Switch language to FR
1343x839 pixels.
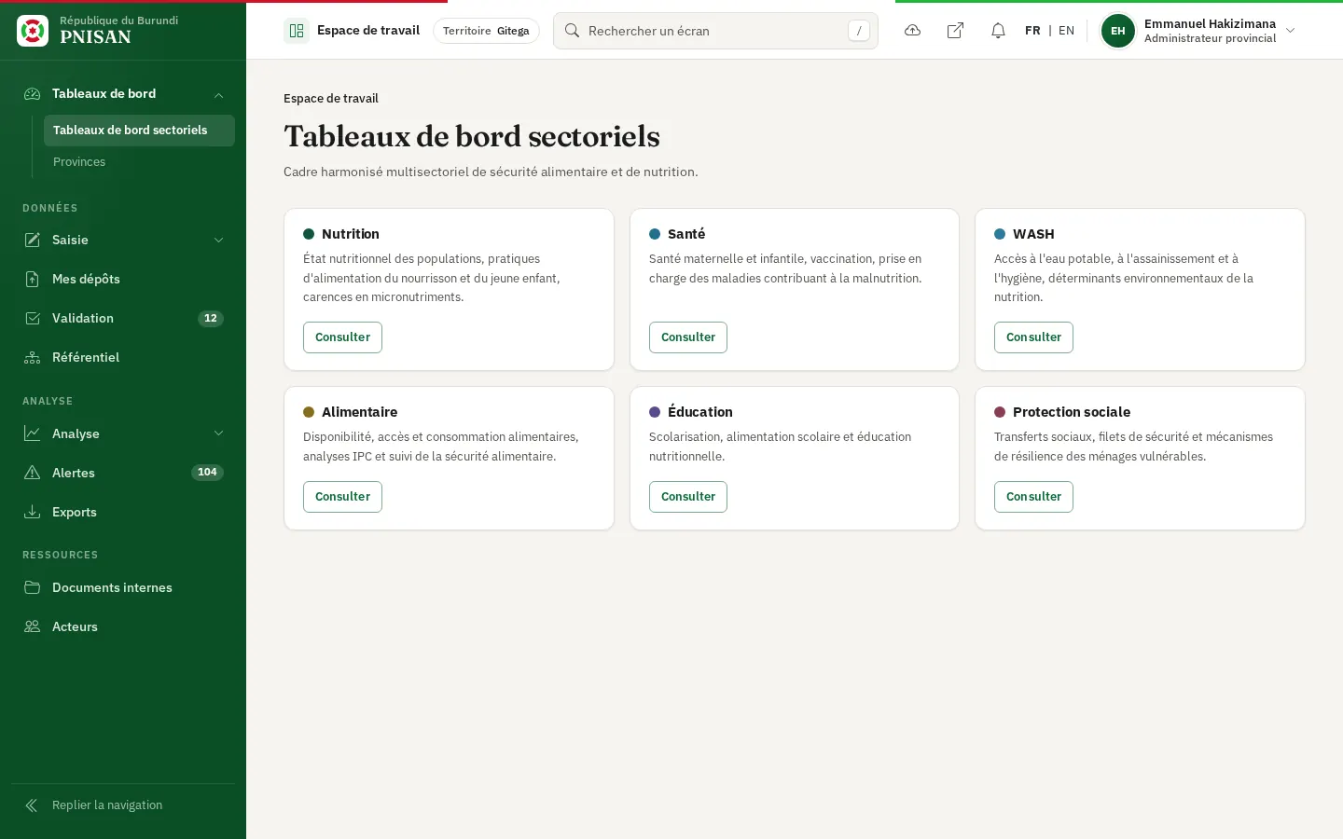(1032, 31)
